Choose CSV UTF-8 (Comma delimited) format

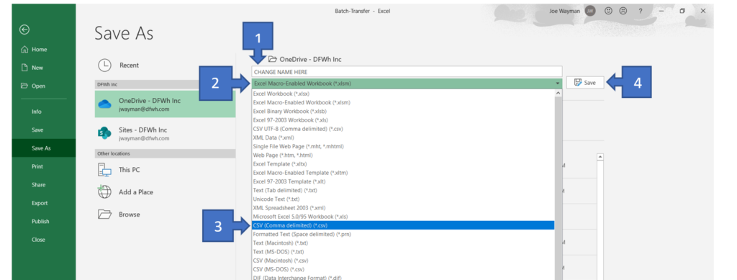pos(403,129)
